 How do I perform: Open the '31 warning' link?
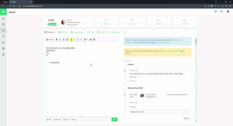[127, 61]
